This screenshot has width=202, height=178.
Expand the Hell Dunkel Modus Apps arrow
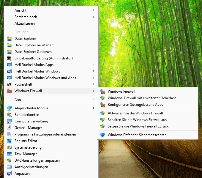(x=94, y=65)
